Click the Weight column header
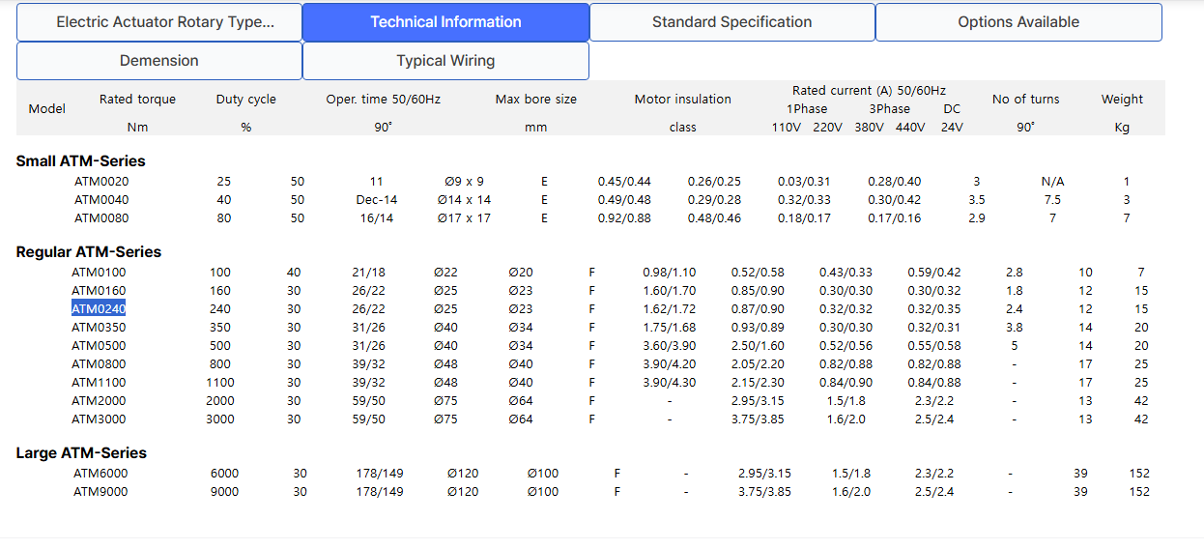This screenshot has height=549, width=1204. click(x=1122, y=100)
